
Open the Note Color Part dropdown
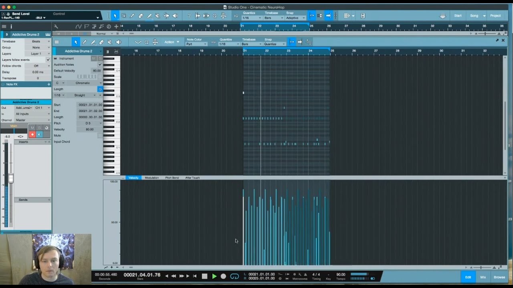coord(197,44)
